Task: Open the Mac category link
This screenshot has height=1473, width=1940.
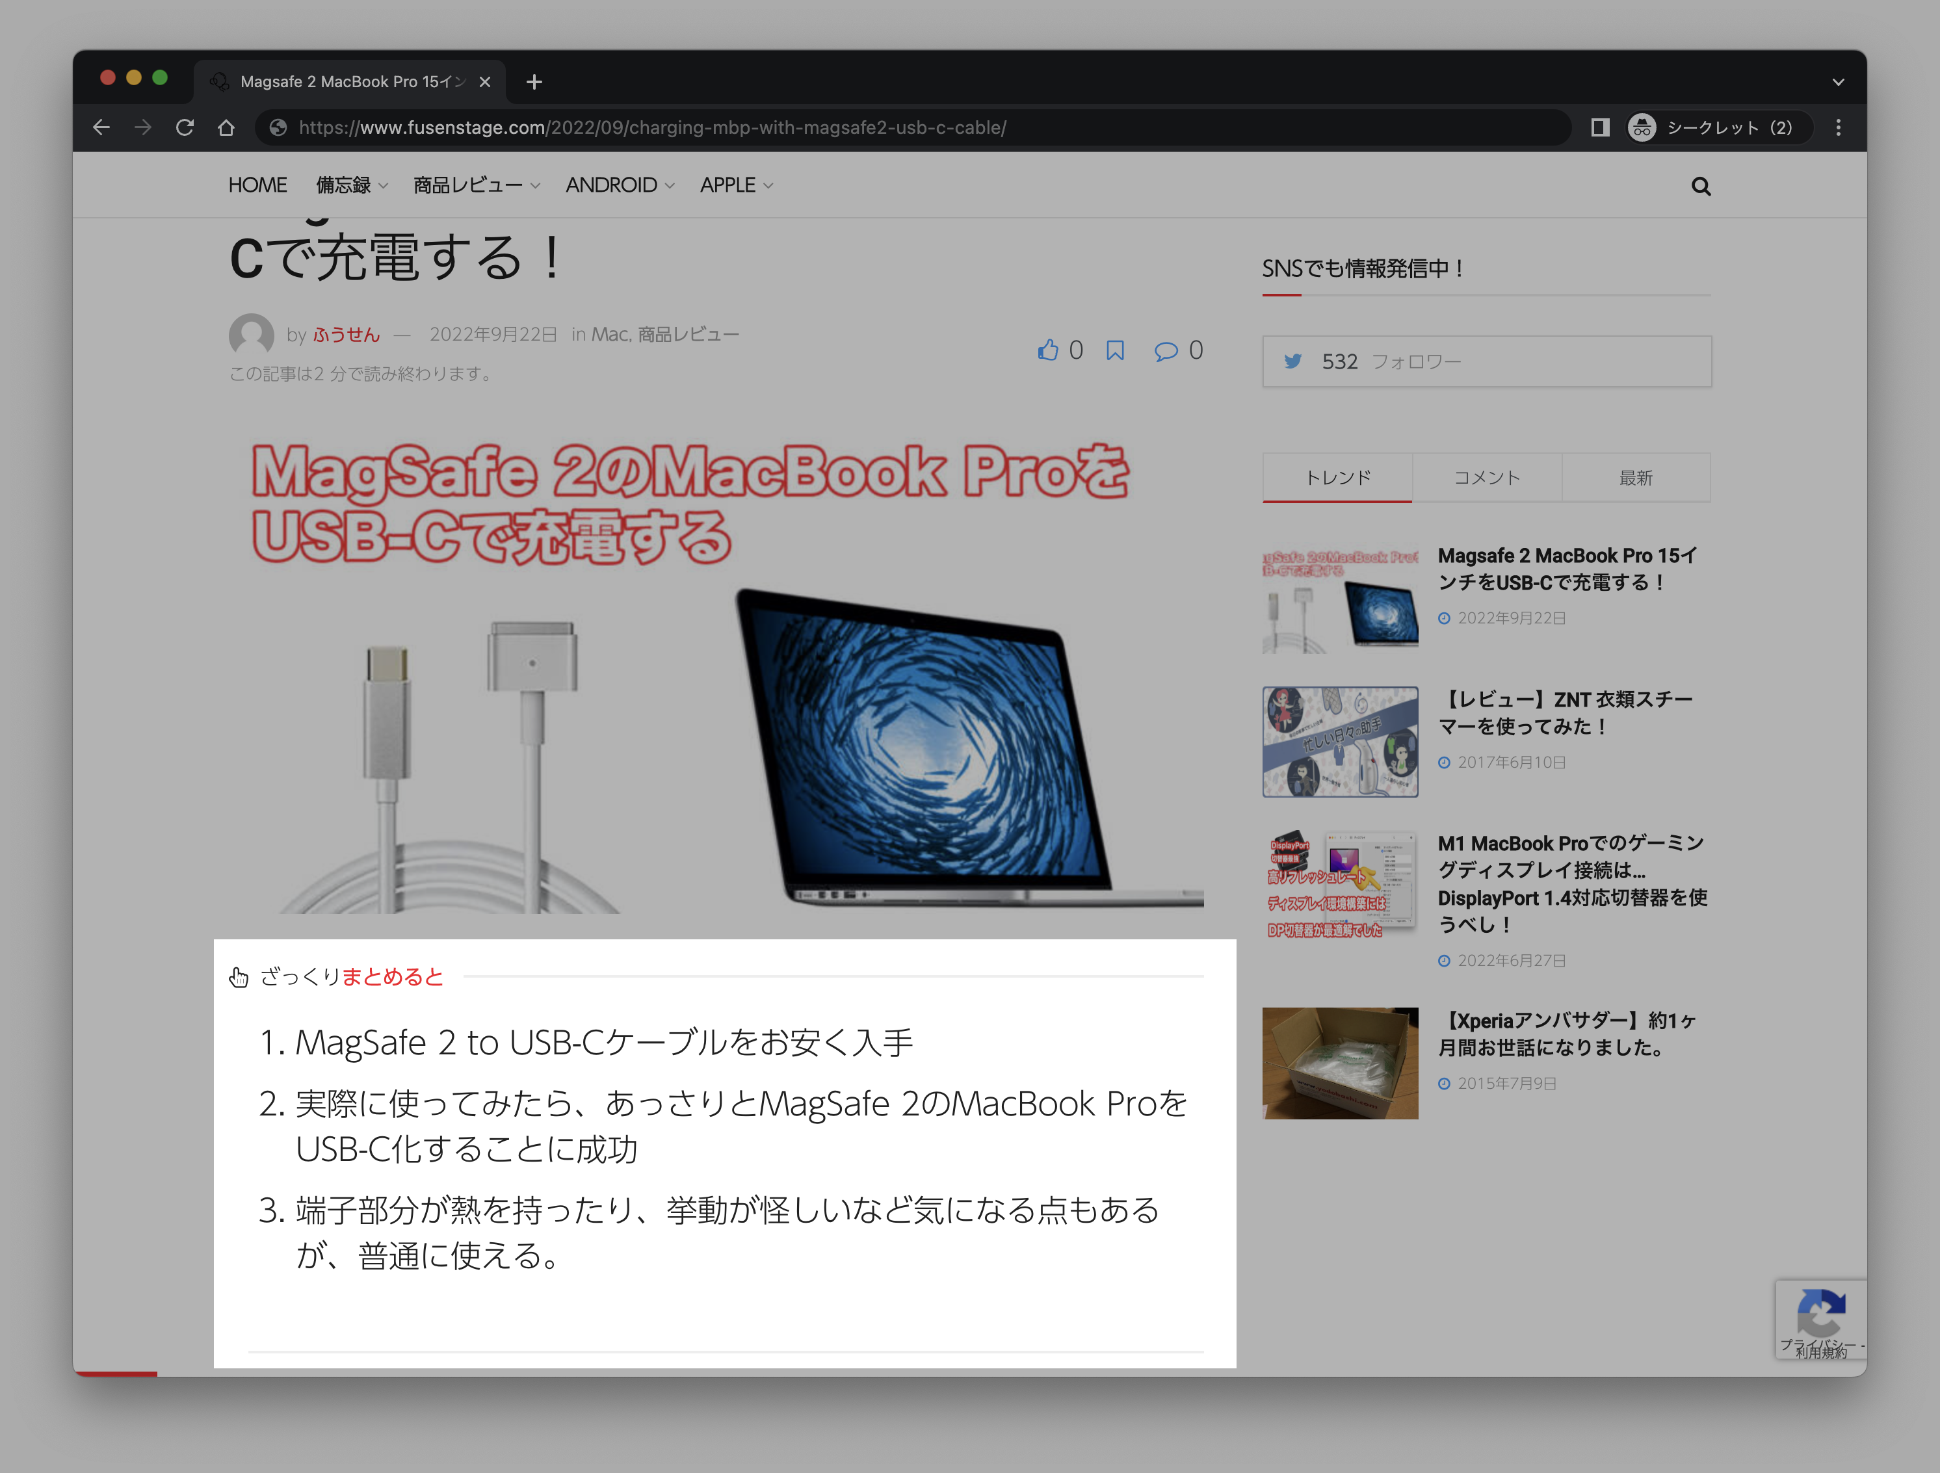Action: [x=610, y=335]
